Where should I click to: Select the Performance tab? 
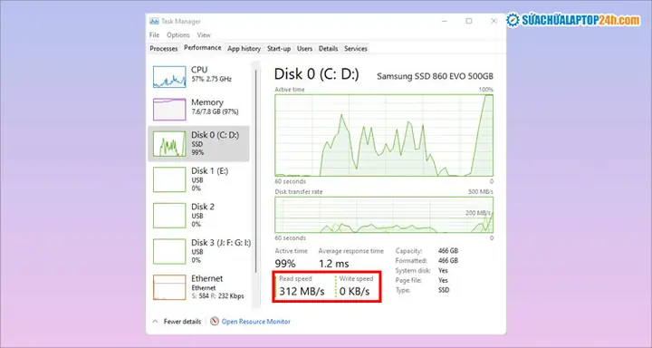coord(203,48)
